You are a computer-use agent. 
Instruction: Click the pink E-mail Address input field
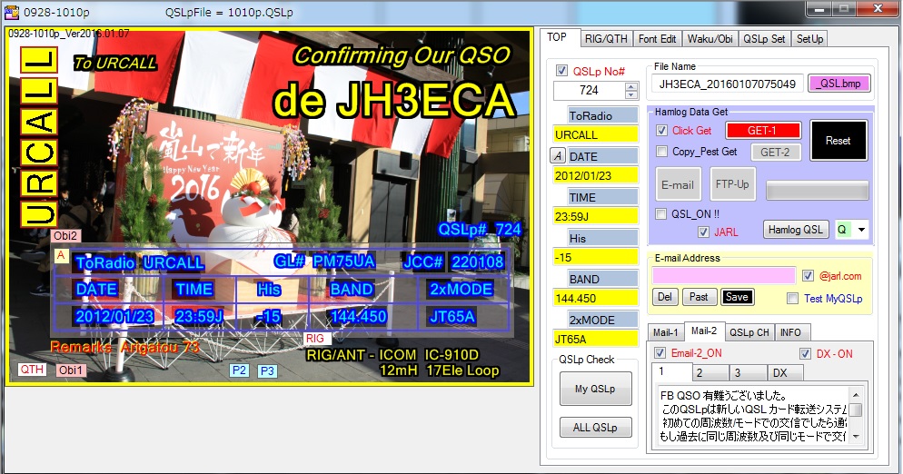[x=723, y=275]
